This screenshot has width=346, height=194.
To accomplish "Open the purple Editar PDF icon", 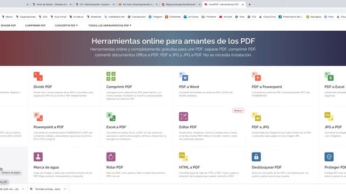I will point(183,116).
